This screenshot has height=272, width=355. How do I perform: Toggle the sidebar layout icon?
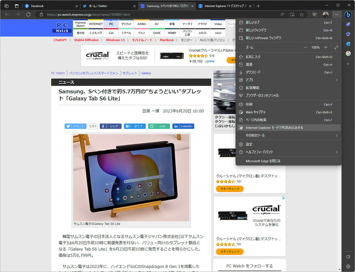[348, 257]
